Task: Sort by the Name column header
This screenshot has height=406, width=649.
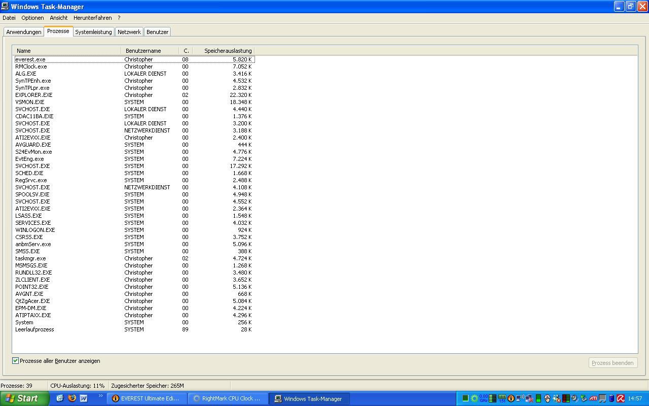Action: click(67, 51)
